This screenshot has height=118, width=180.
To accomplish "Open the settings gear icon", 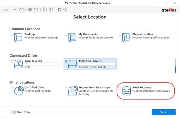I will 30,10.
